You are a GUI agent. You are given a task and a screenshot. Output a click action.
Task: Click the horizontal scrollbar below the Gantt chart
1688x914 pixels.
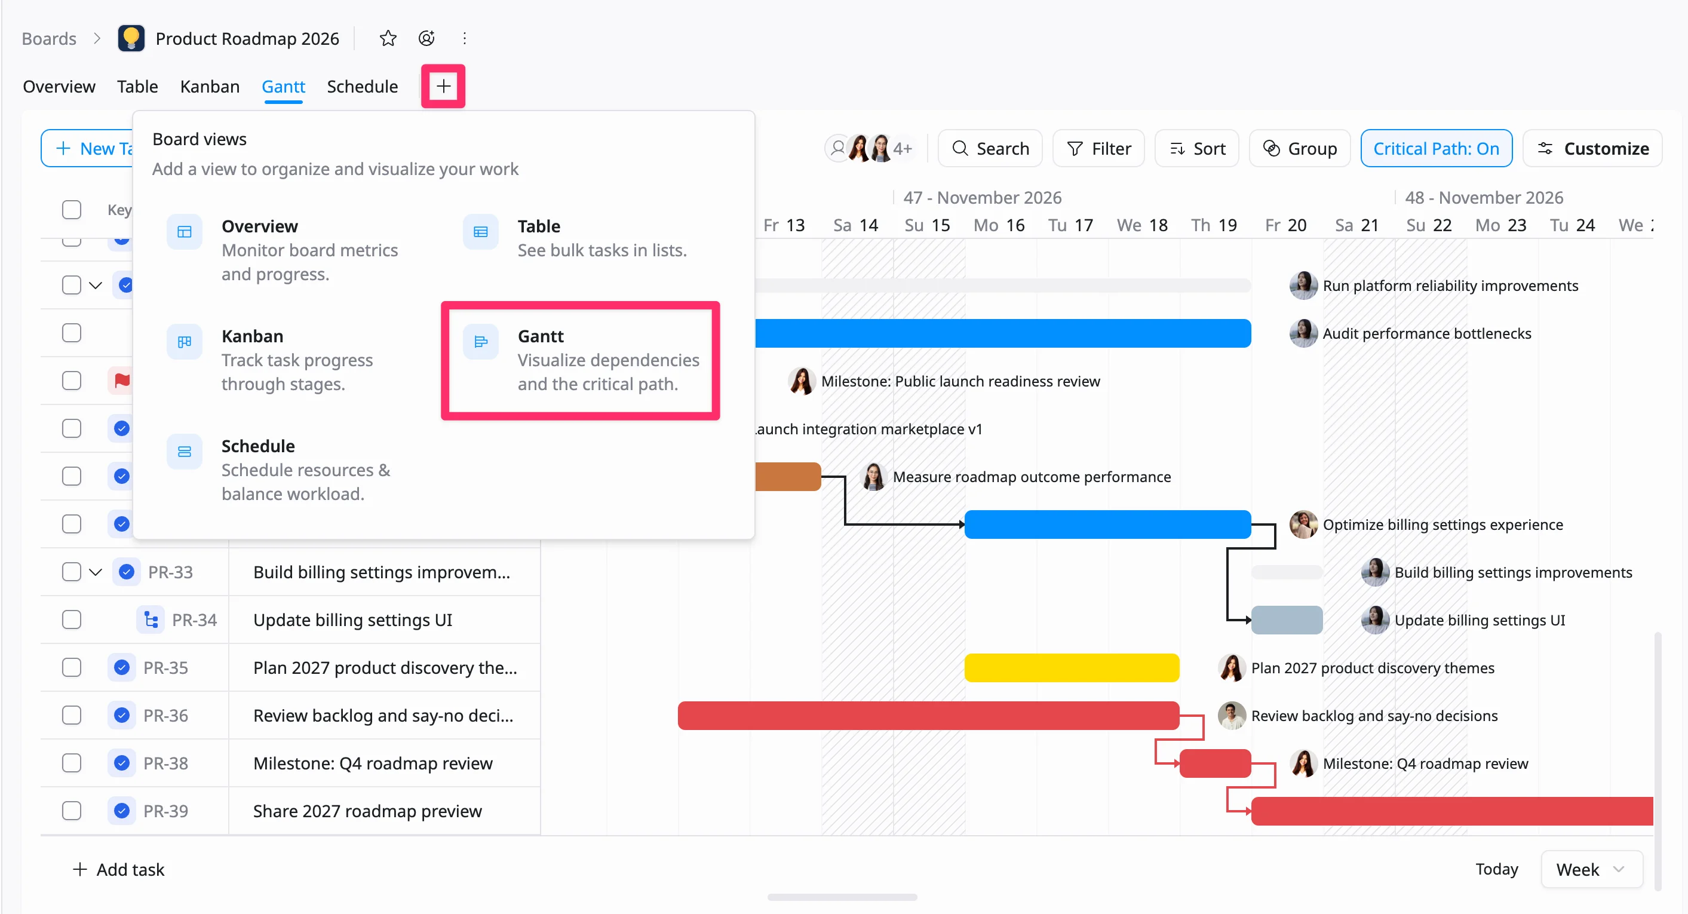point(842,897)
